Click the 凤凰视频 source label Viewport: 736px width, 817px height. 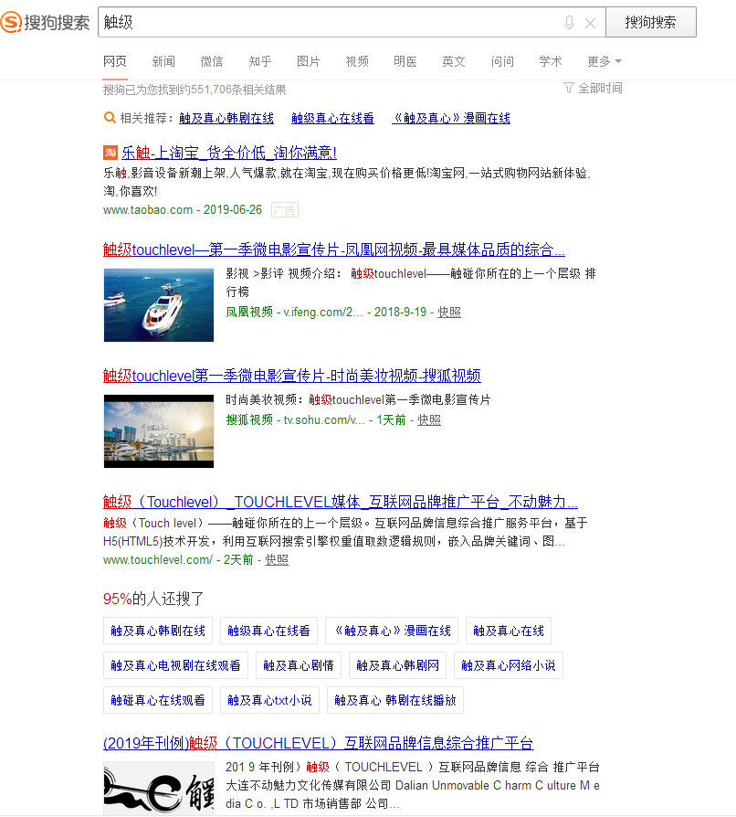(x=249, y=313)
